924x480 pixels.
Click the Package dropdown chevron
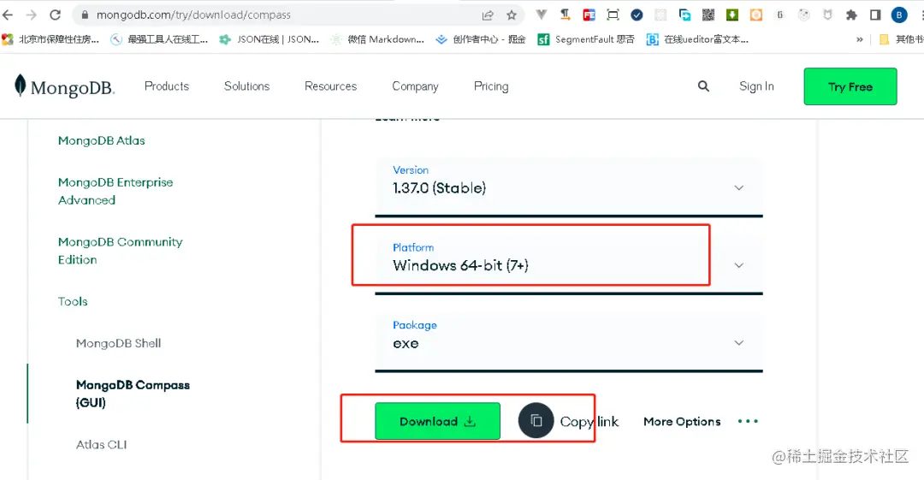coord(739,342)
